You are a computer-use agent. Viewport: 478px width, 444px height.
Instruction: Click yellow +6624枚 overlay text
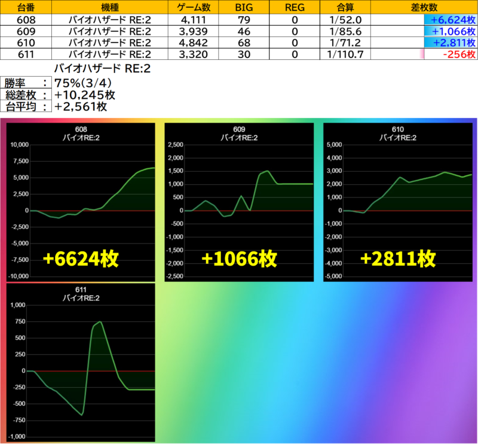pos(81,259)
